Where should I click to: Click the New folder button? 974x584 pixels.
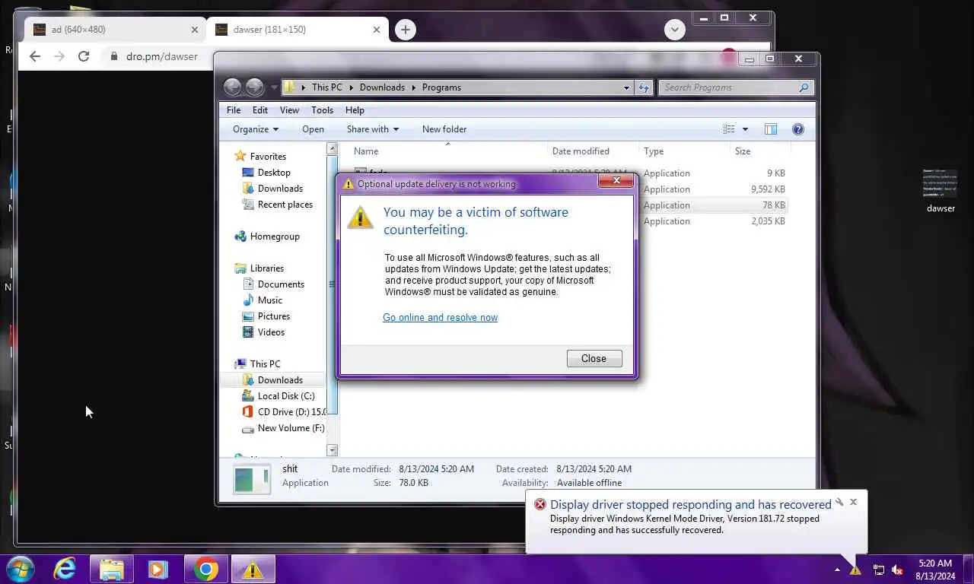pyautogui.click(x=444, y=129)
